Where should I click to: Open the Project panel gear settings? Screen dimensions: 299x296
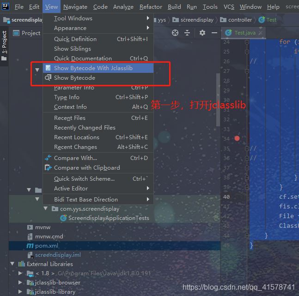click(202, 33)
